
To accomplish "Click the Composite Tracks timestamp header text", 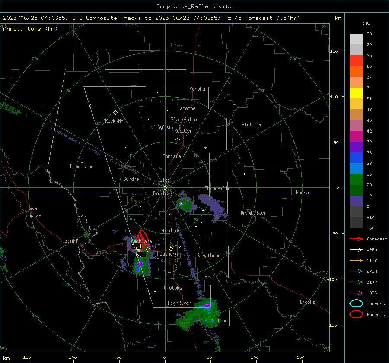I will click(x=151, y=18).
